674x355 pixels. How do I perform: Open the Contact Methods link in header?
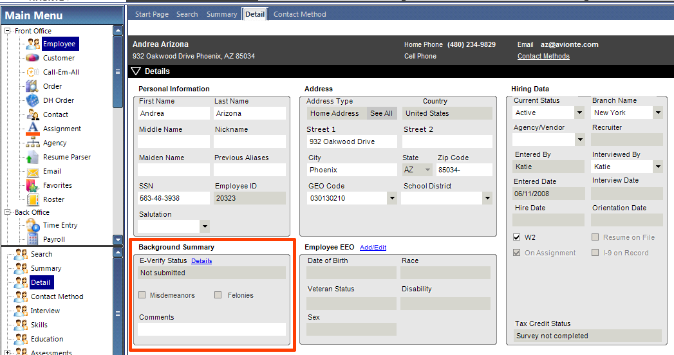pyautogui.click(x=543, y=56)
